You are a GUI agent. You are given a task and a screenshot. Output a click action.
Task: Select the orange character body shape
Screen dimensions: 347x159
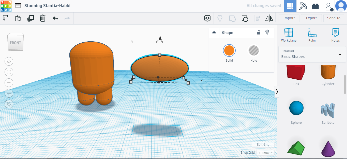click(x=92, y=68)
